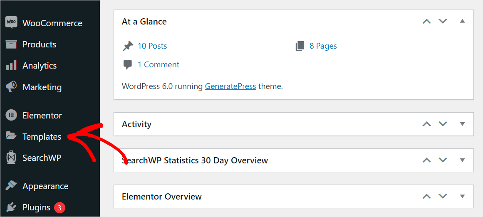Expand the Elementor Overview panel
The height and width of the screenshot is (217, 483).
click(x=462, y=196)
